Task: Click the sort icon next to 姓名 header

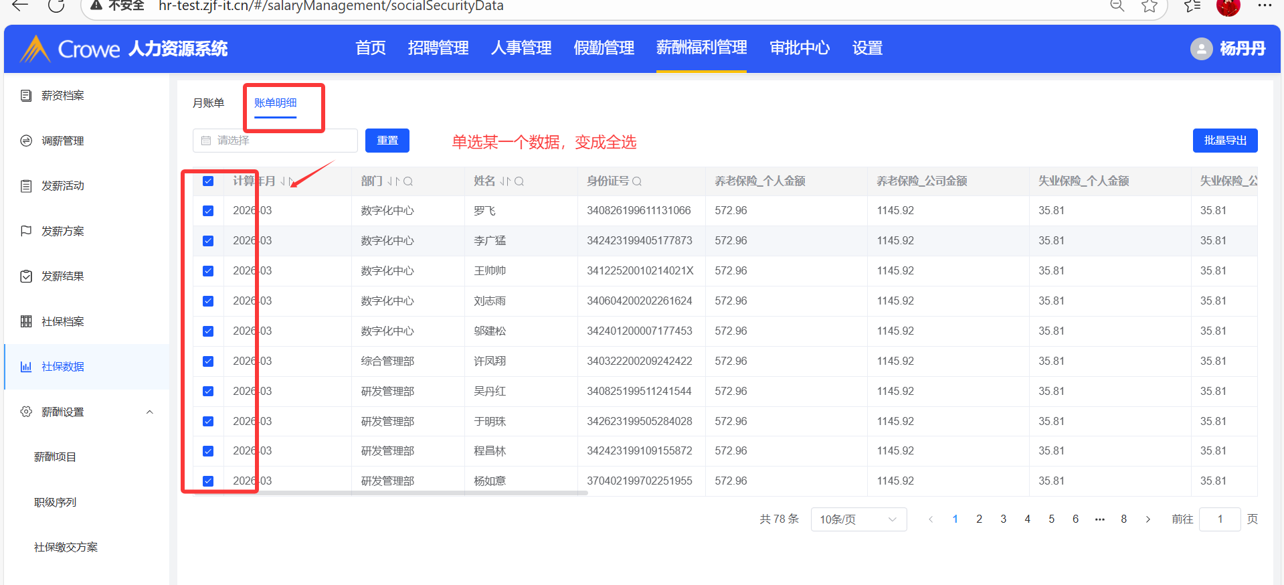Action: click(x=505, y=181)
